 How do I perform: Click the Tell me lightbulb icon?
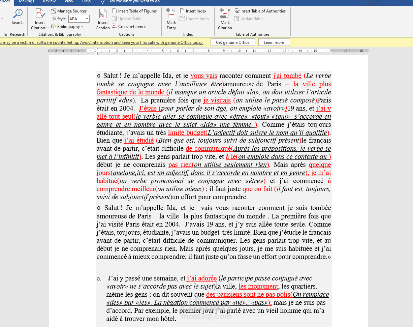point(103,2)
